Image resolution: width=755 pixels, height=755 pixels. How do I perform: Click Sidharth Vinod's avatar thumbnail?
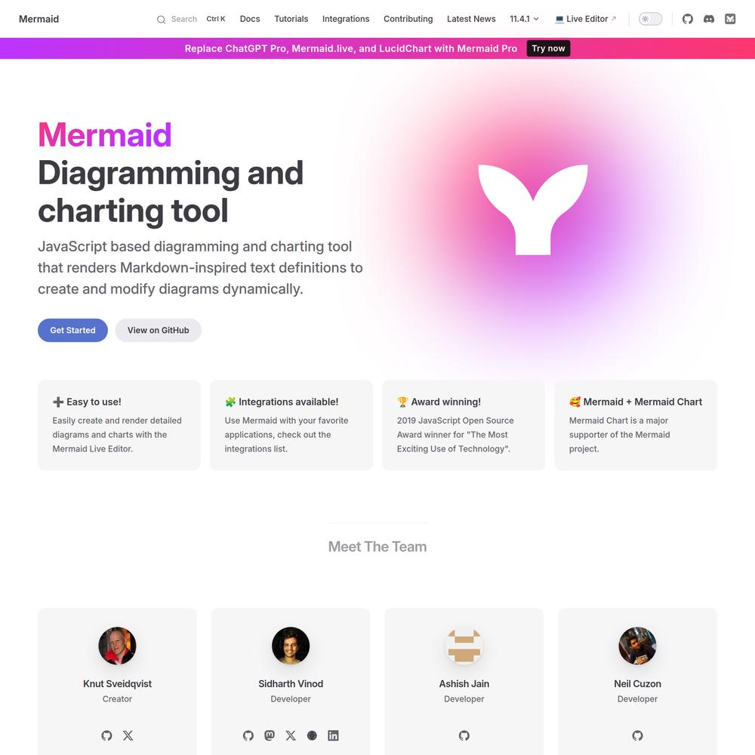291,646
